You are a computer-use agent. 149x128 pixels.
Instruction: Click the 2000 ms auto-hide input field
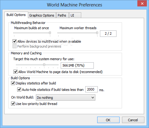tap(91, 89)
